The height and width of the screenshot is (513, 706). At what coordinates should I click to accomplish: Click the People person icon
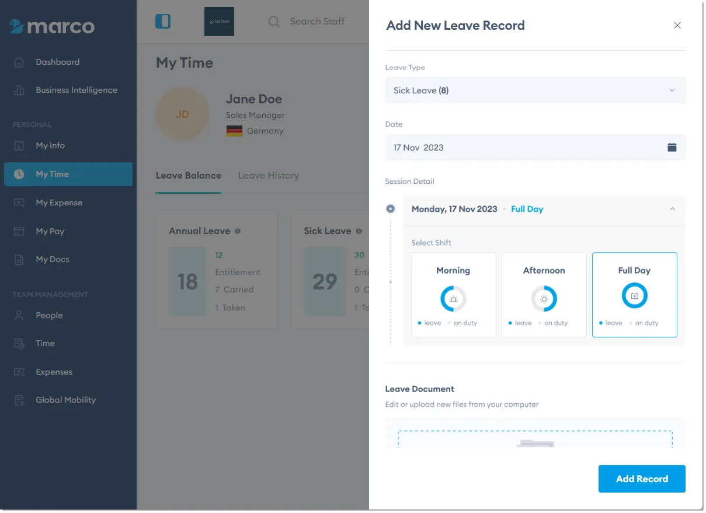19,315
